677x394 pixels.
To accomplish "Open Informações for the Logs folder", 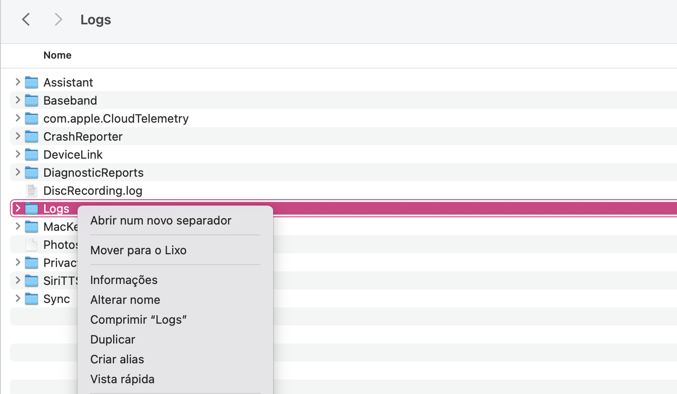I will pyautogui.click(x=124, y=280).
